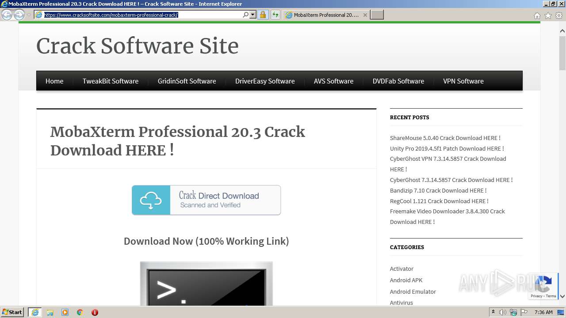Open the AVS Software menu
The height and width of the screenshot is (318, 566).
[333, 81]
